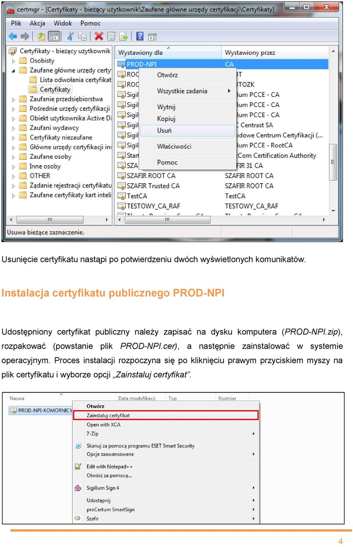Select Otwórz za pomocą... entry
Image resolution: width=353 pixels, height=547 pixels.
pos(166,475)
